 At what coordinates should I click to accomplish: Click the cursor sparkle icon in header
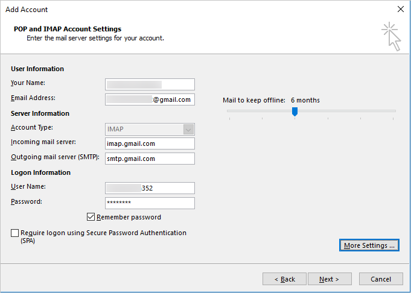390,36
